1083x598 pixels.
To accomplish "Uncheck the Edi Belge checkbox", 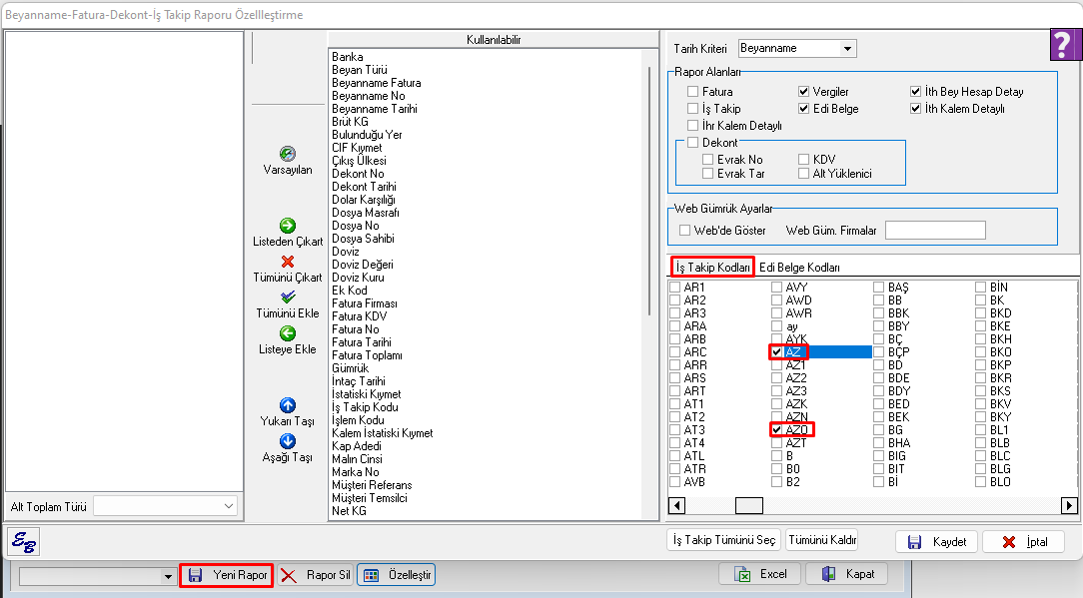I will click(x=803, y=109).
